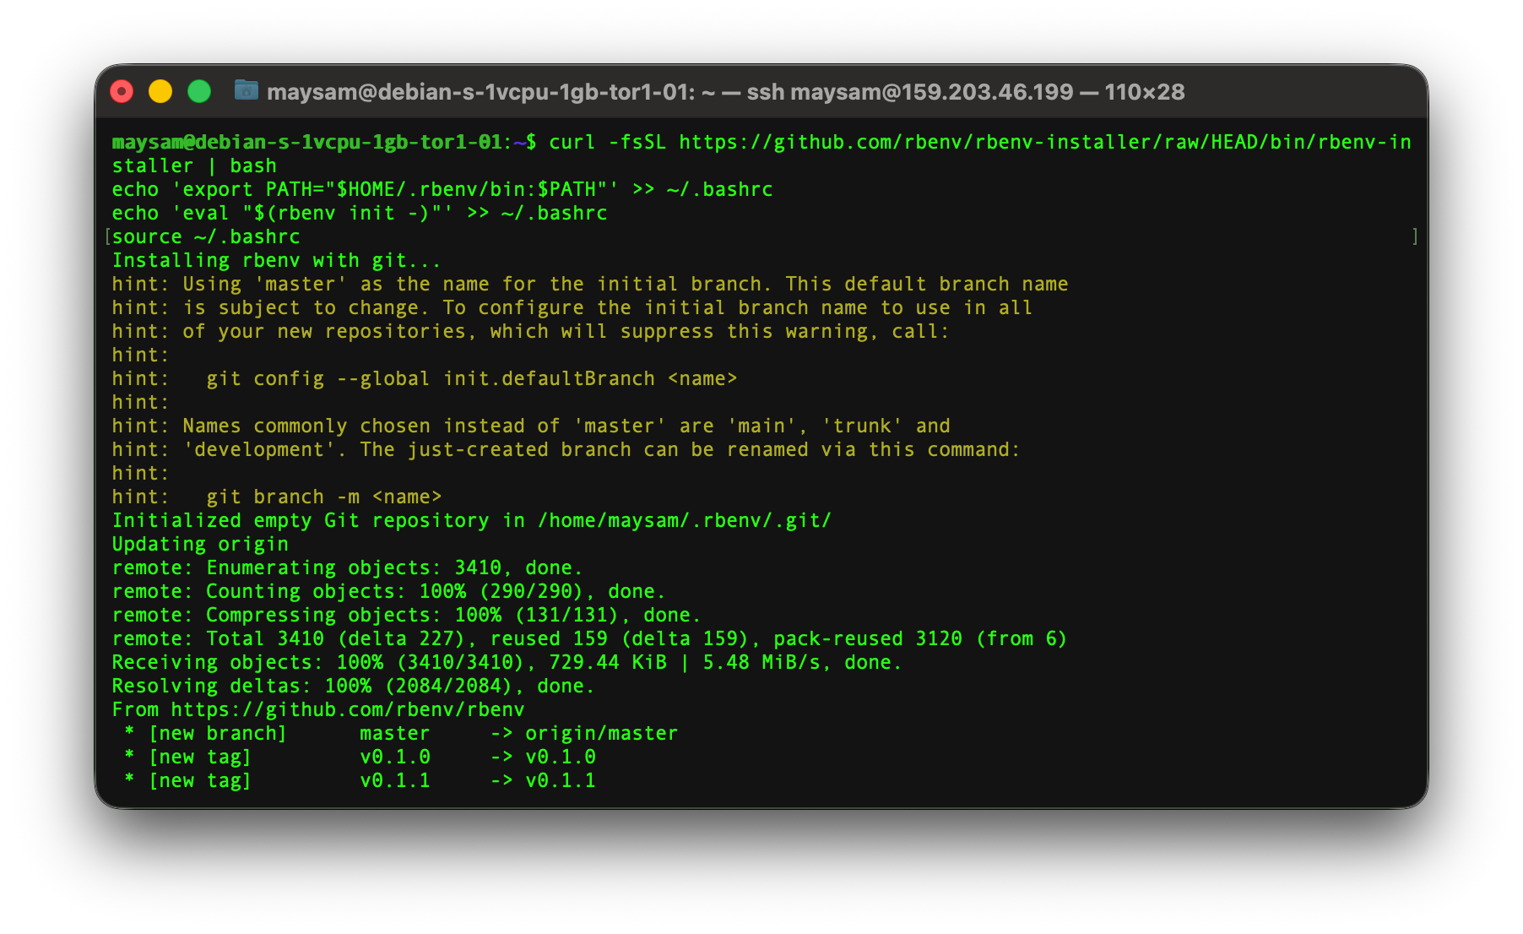Screen dimensions: 1523x934
Task: Click the 'Updating origin' line
Action: (200, 544)
